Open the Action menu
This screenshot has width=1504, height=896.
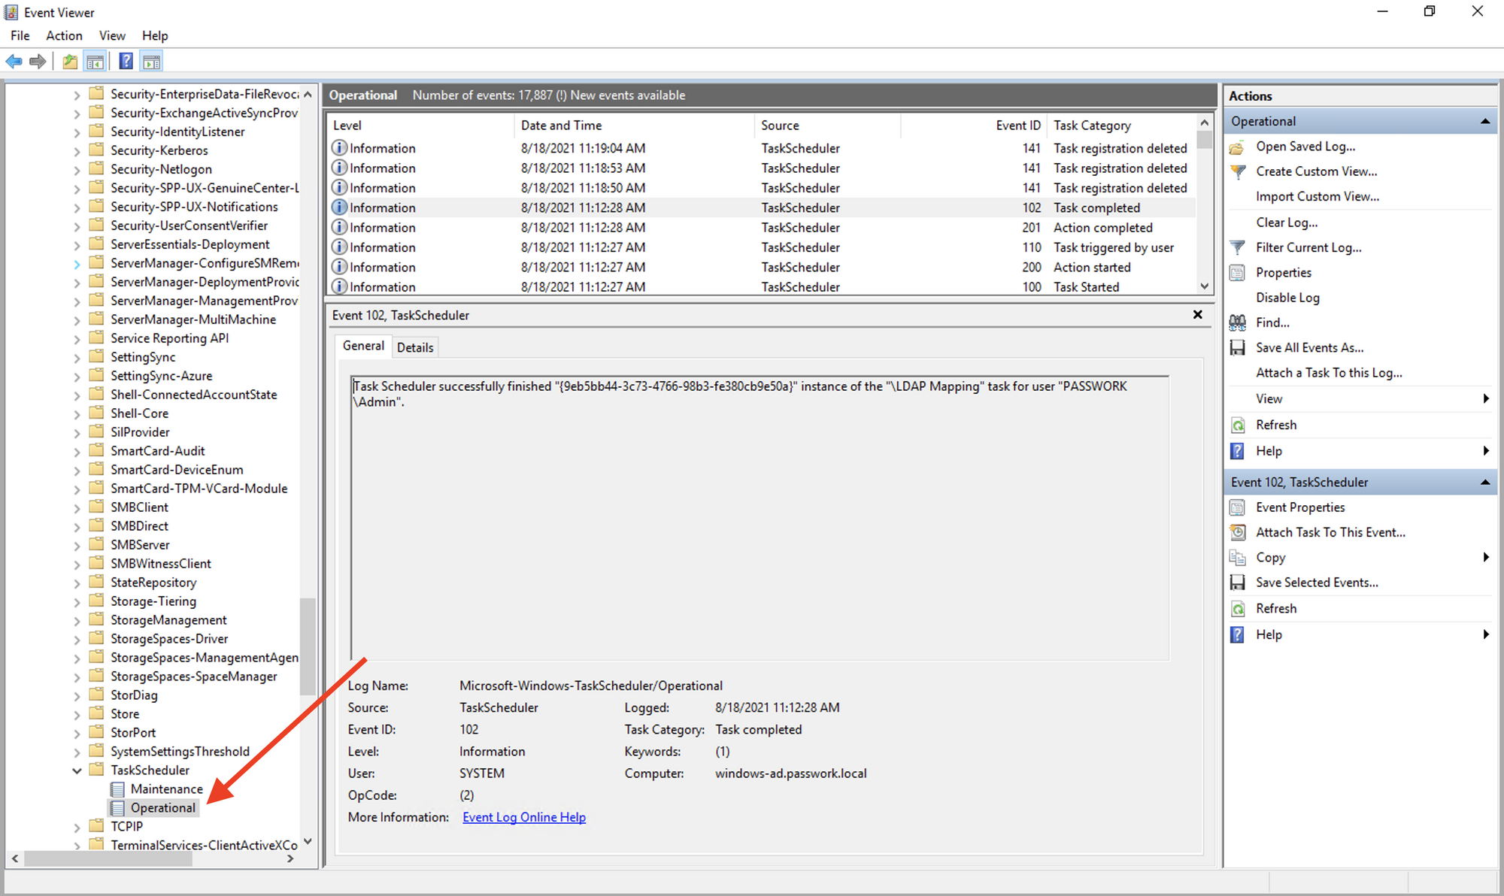point(64,35)
